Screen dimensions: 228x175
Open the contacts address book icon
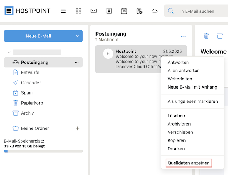pyautogui.click(x=109, y=11)
